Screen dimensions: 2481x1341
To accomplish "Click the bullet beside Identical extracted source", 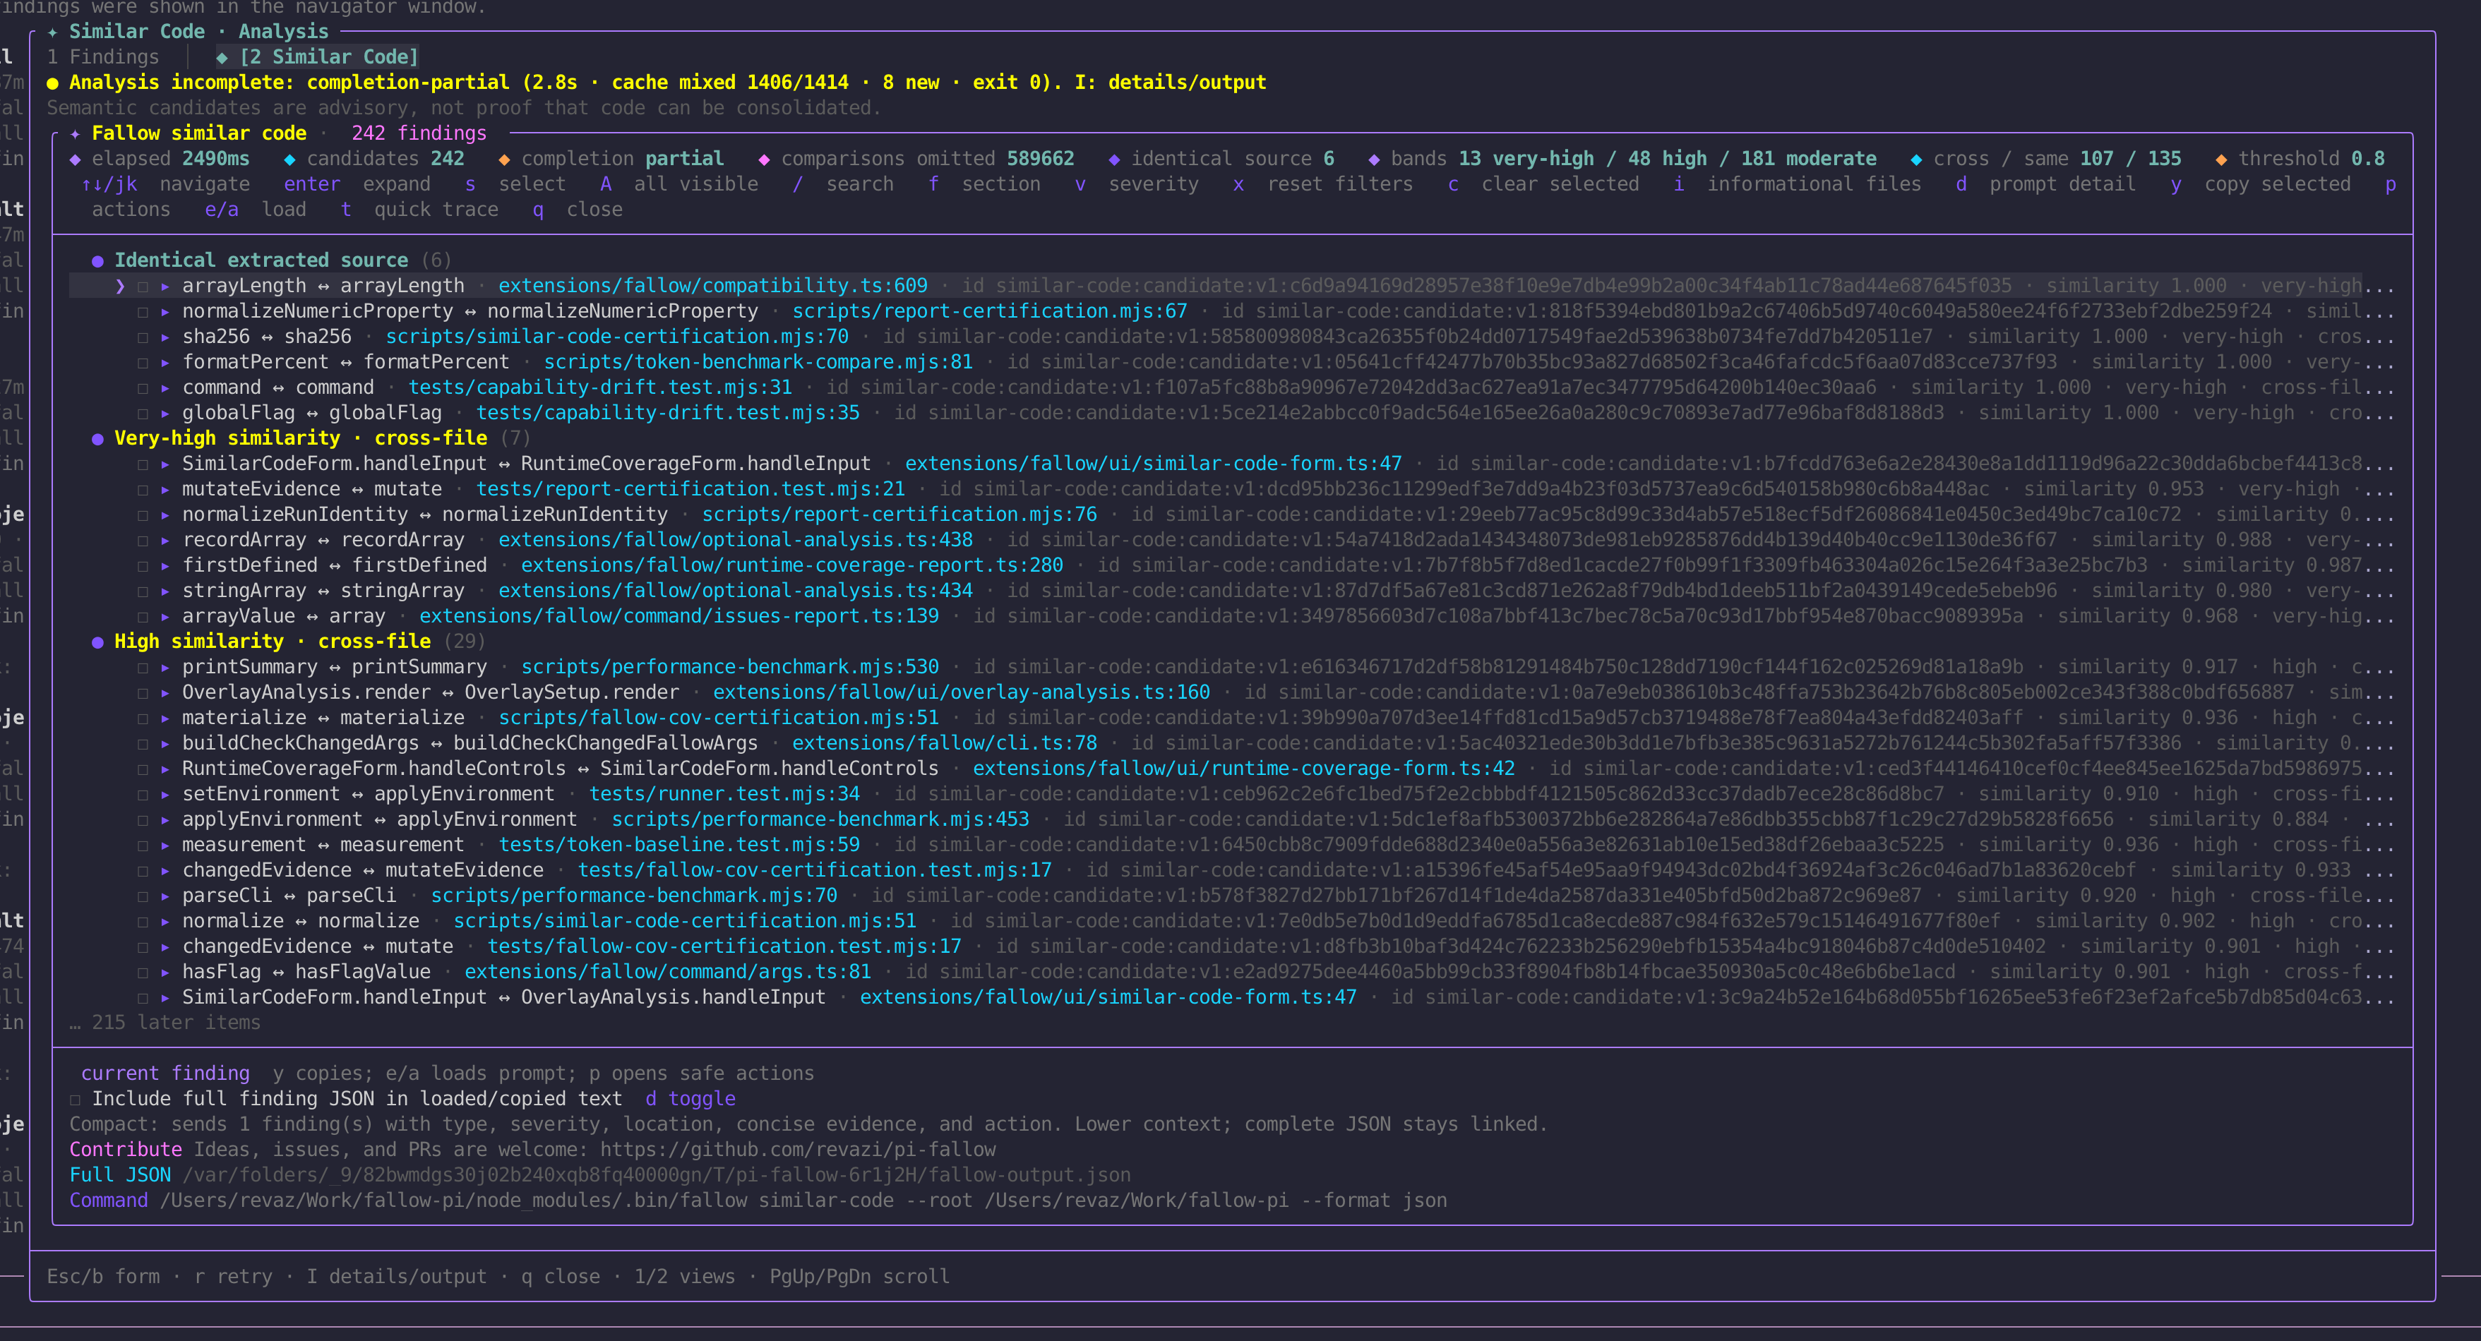I will coord(97,261).
